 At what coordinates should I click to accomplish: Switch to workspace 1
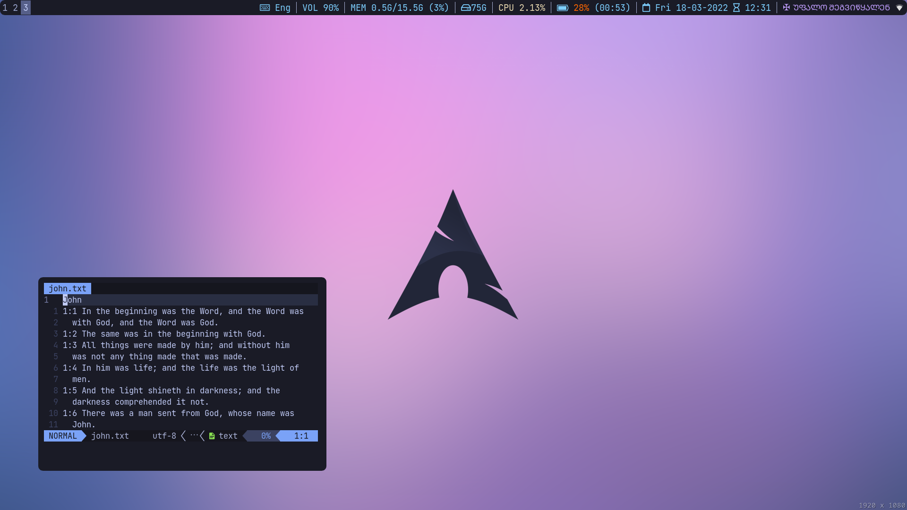click(x=5, y=8)
